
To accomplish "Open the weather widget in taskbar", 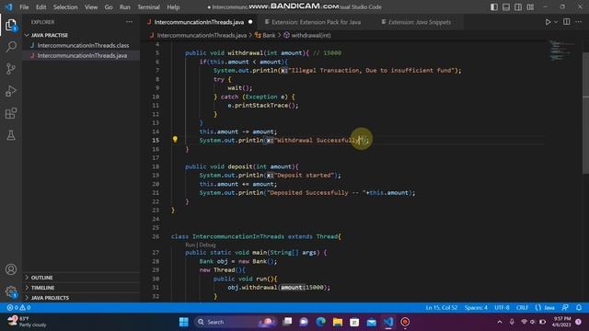I will coord(27,322).
